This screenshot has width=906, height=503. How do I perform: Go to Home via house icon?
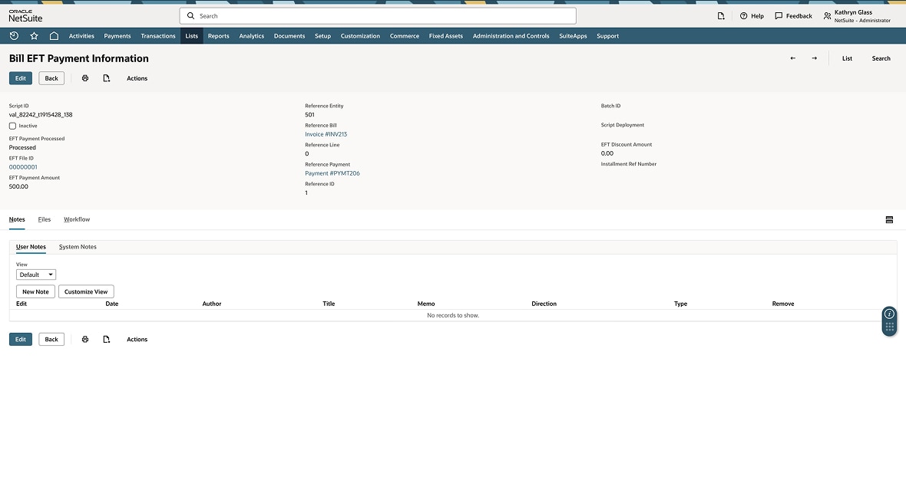coord(54,36)
